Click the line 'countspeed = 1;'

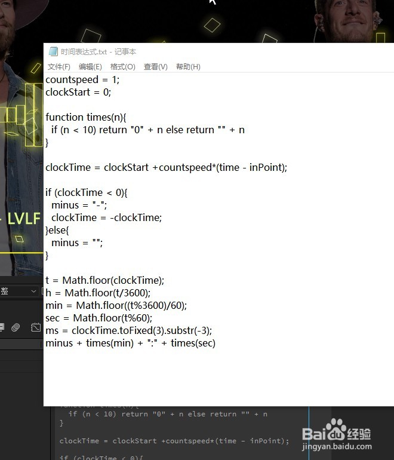[x=82, y=80]
